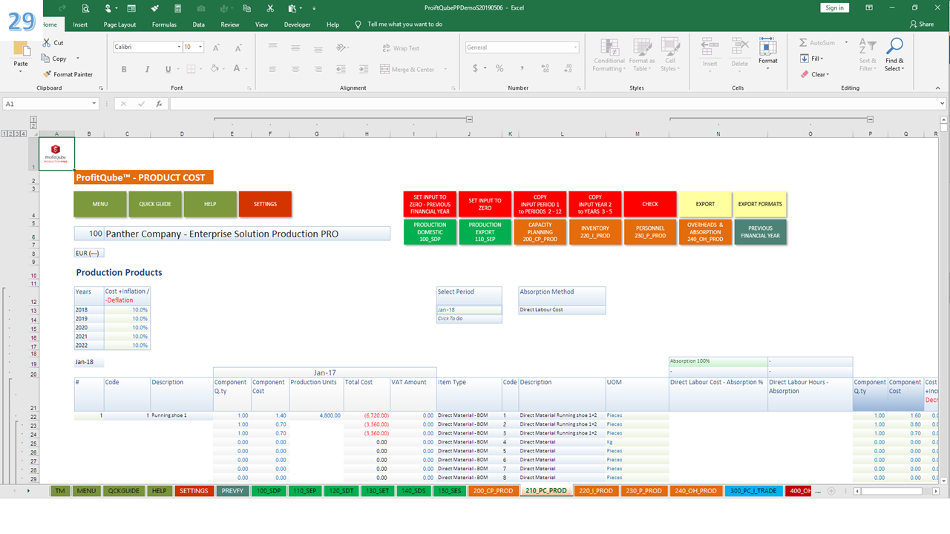950x534 pixels.
Task: Open the font size dropdown
Action: coord(202,47)
